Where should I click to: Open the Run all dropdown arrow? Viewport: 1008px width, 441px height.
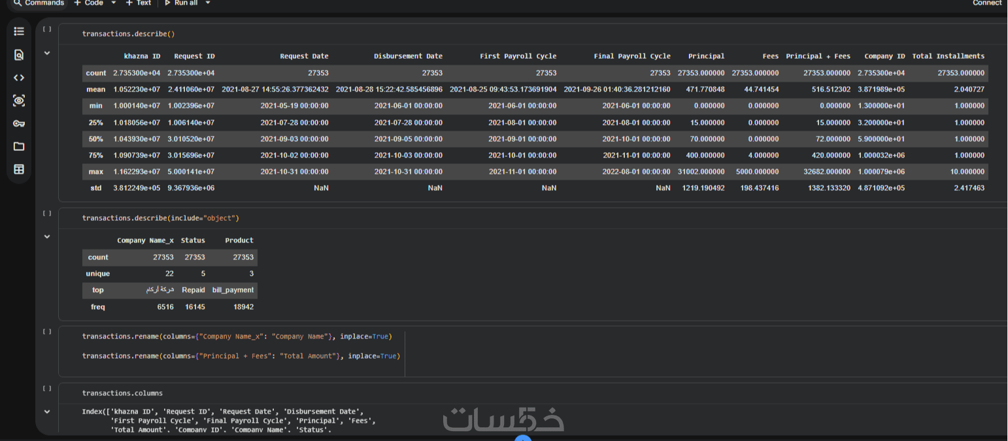click(x=208, y=3)
